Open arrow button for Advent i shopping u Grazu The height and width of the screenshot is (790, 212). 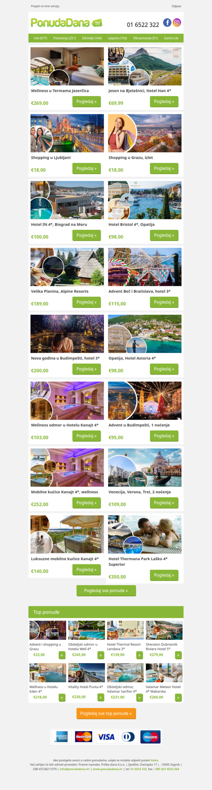pos(62,655)
